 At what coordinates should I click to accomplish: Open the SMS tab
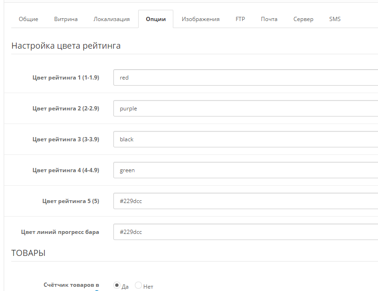point(335,19)
